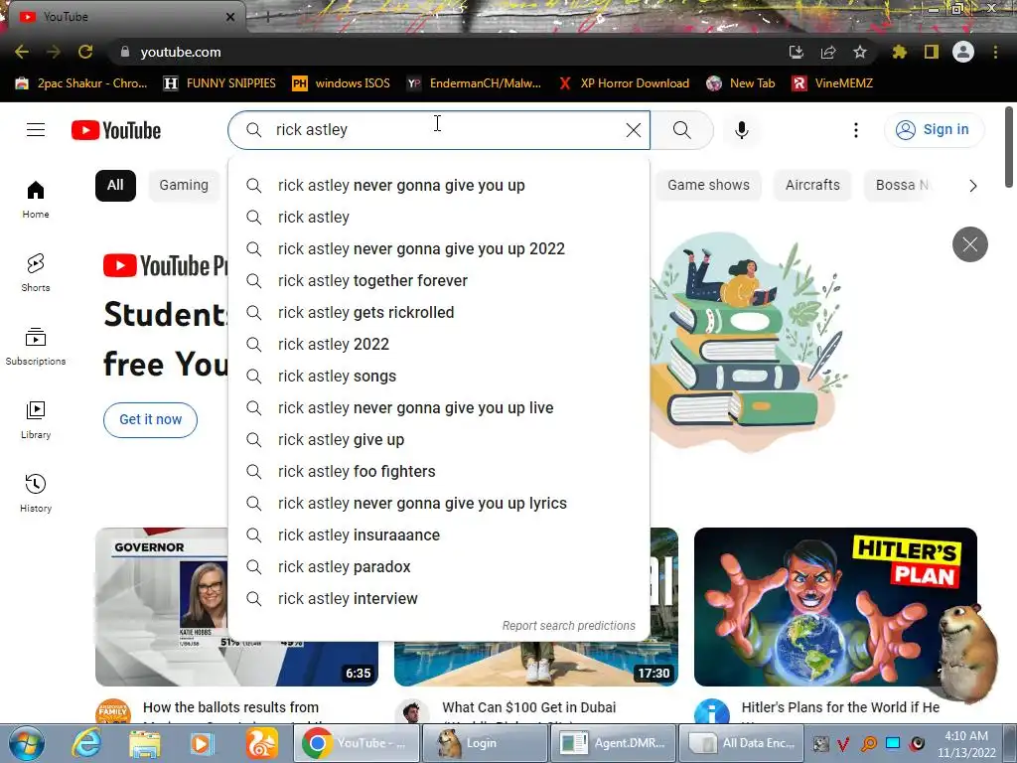Open the Chrome extensions puzzle icon
The height and width of the screenshot is (763, 1017).
899,52
